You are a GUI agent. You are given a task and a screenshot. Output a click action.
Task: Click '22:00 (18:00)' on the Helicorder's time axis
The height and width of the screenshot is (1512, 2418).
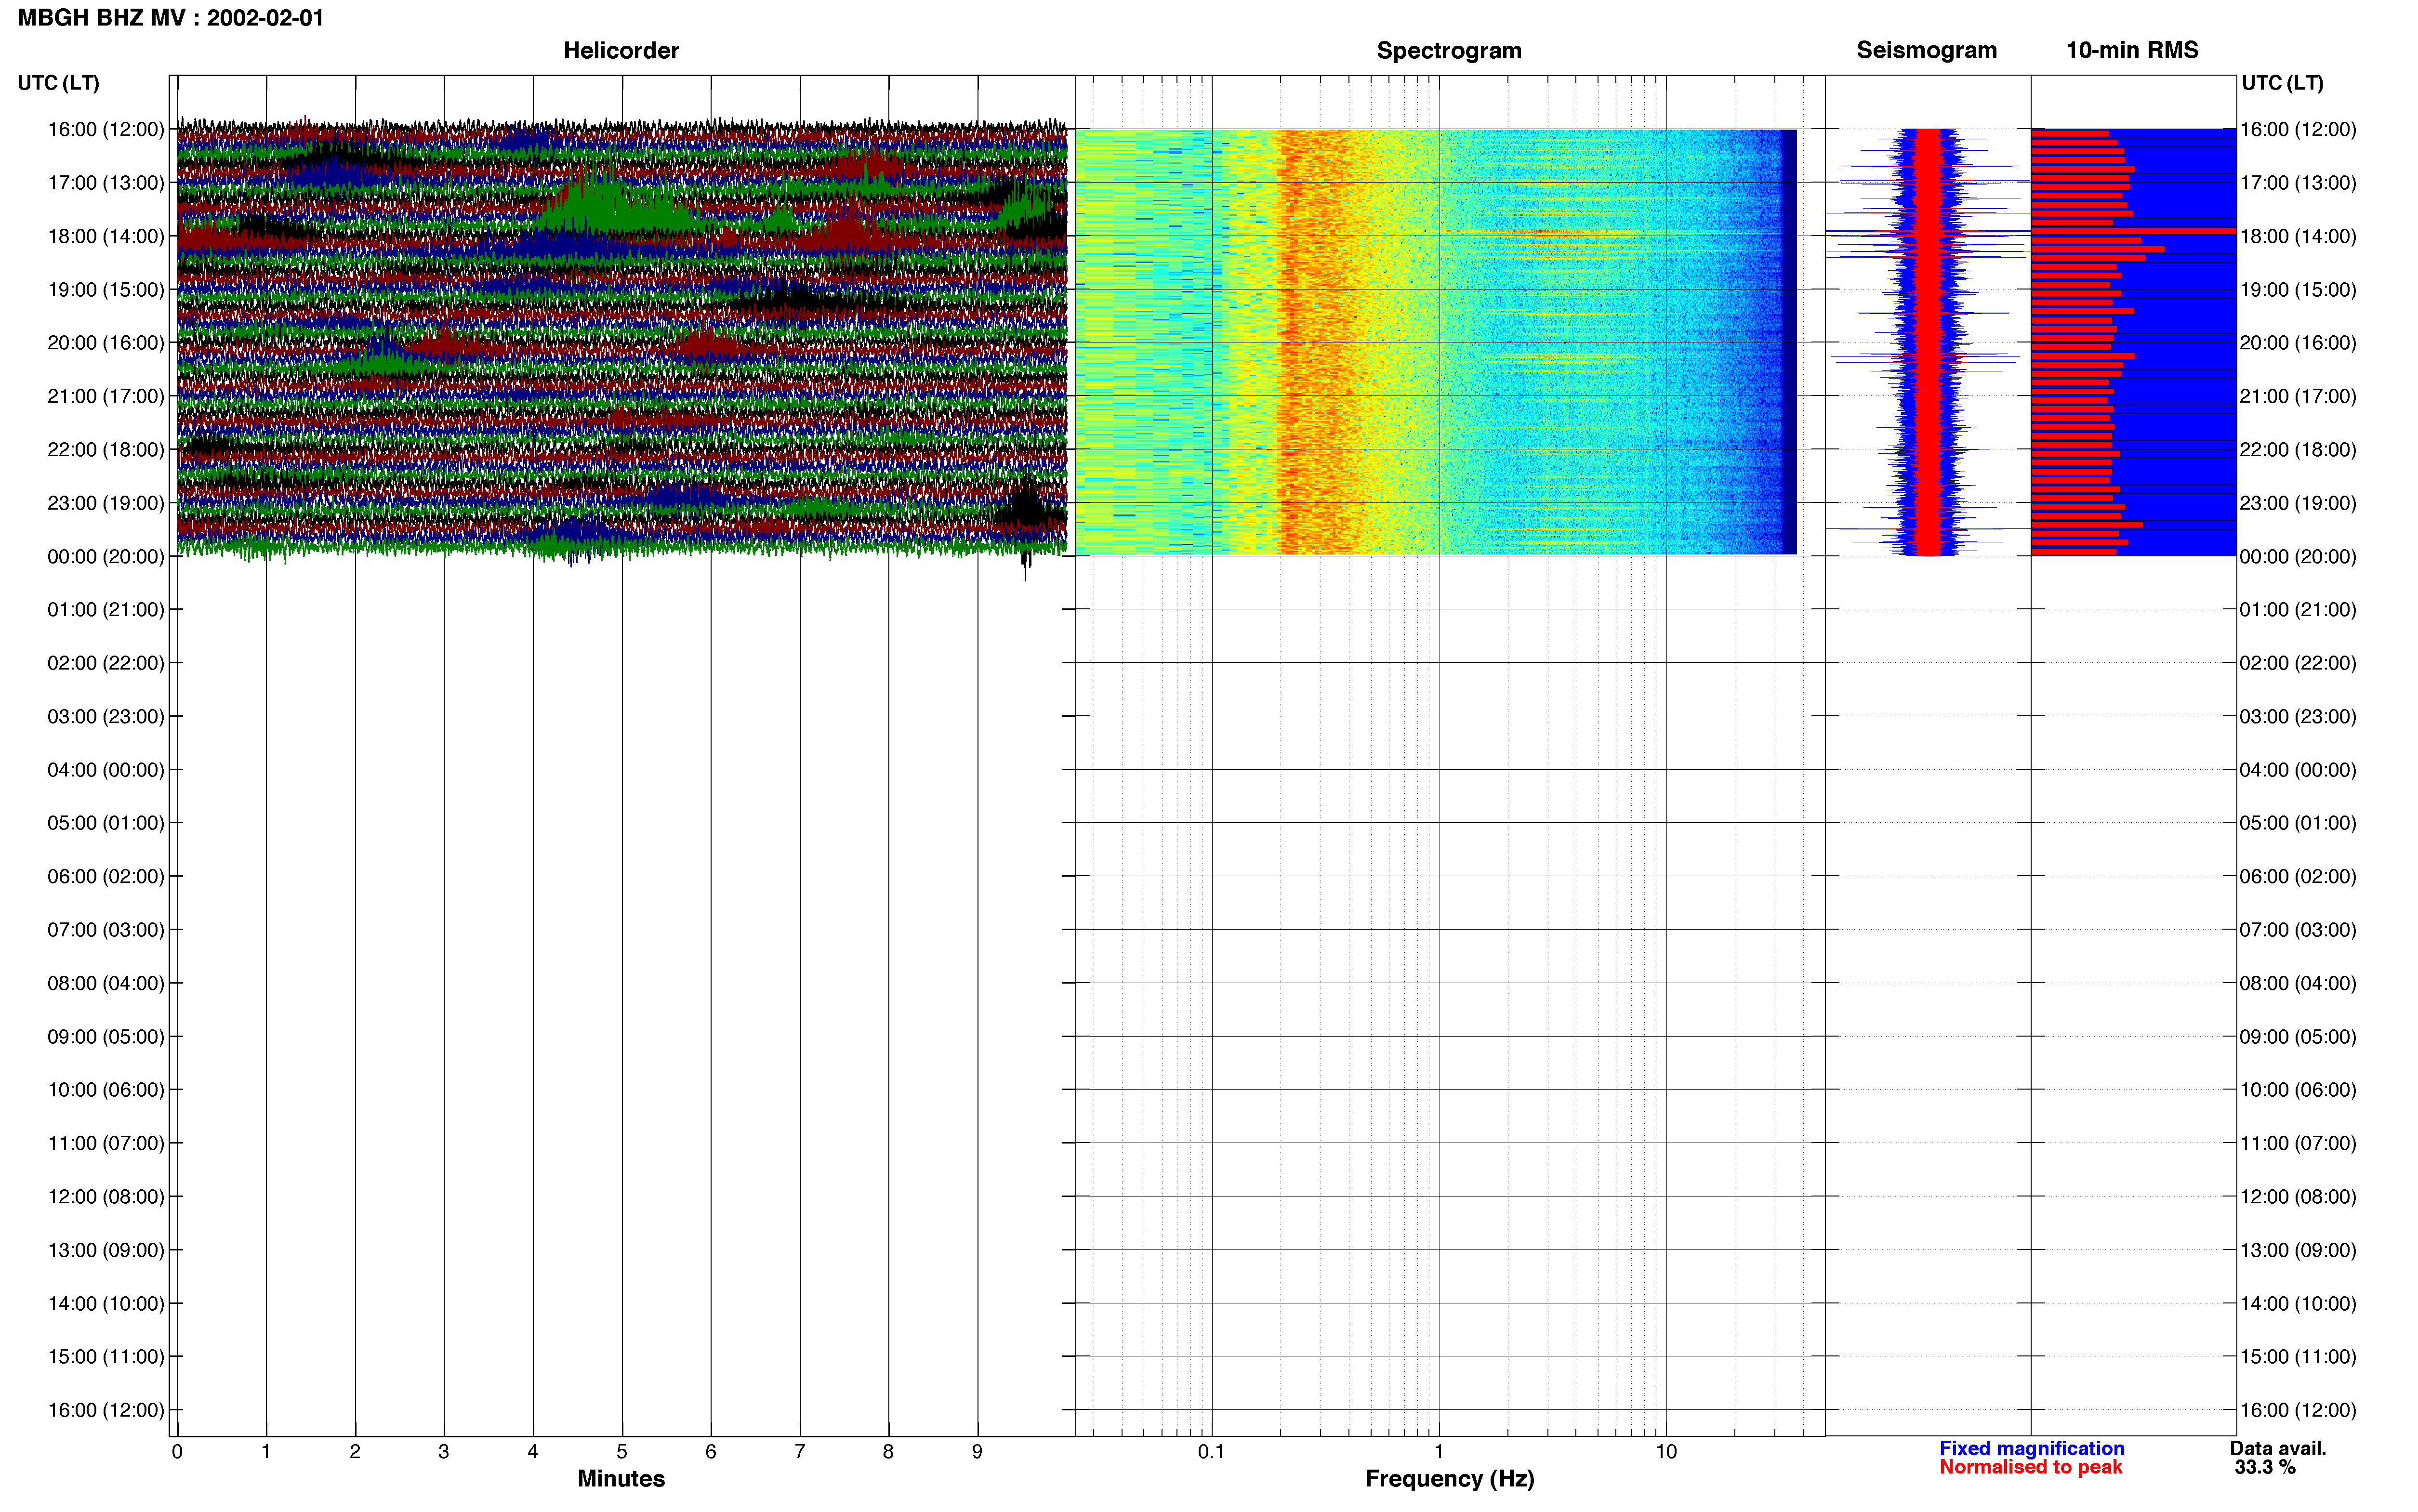coord(106,450)
